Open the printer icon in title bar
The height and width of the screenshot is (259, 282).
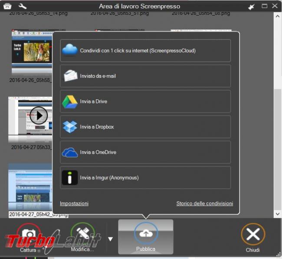click(x=7, y=6)
